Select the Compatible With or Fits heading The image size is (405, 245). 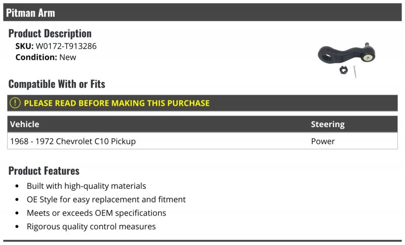57,84
